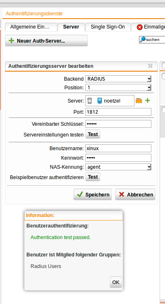The height and width of the screenshot is (304, 165).
Task: Click Speichern button
Action: click(x=93, y=194)
